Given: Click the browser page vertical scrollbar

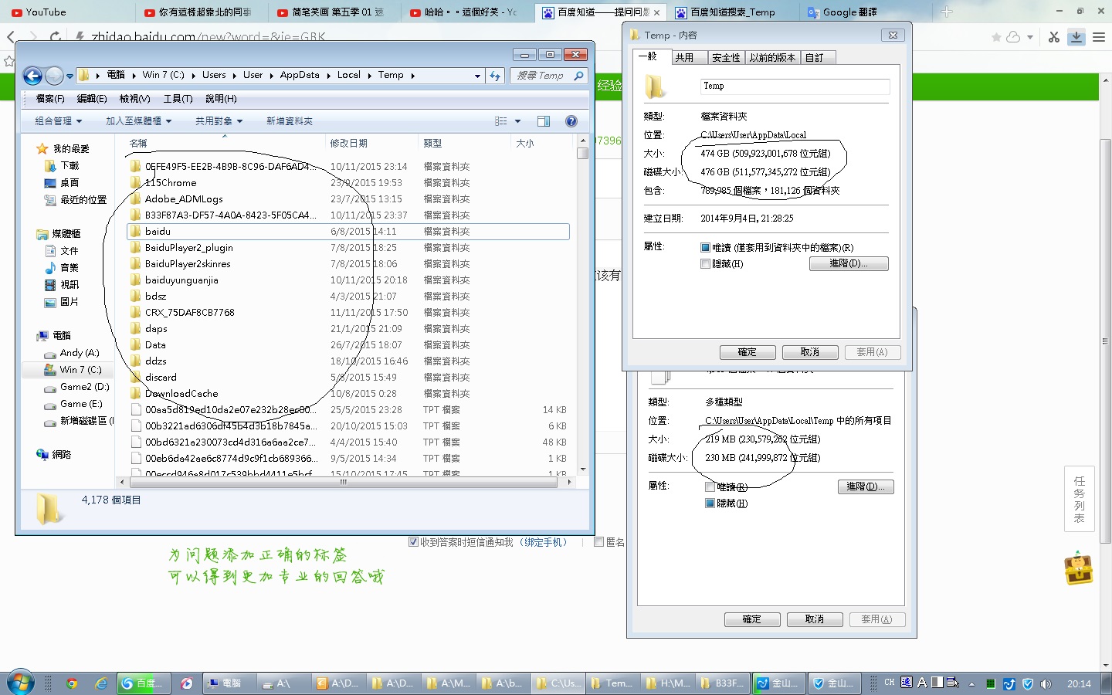Looking at the screenshot, I should point(1106,340).
